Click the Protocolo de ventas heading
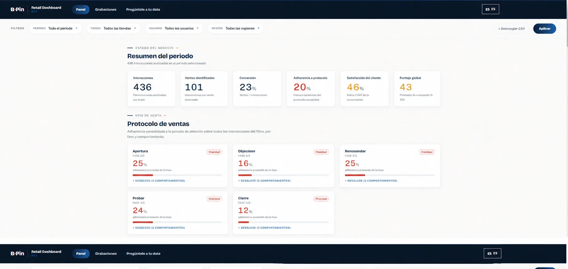 coord(158,124)
